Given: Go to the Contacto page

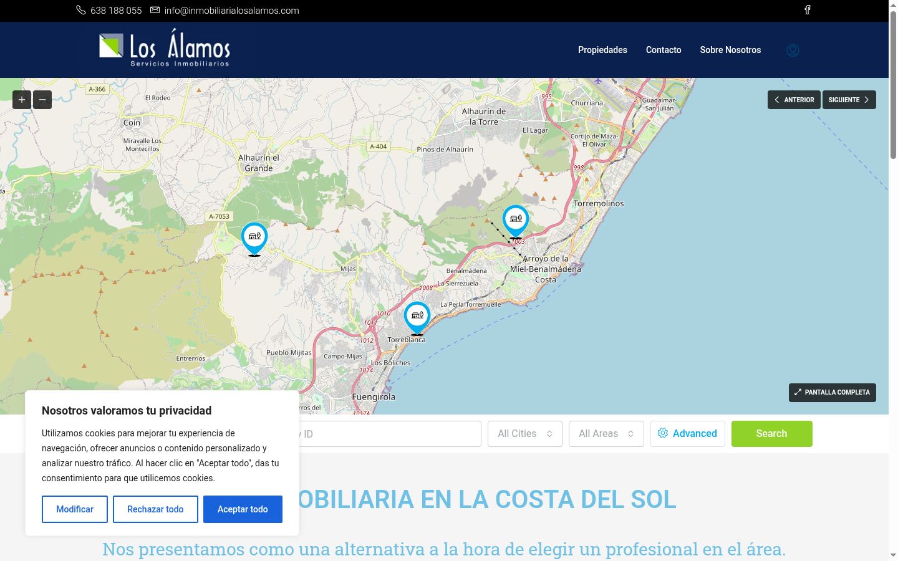Looking at the screenshot, I should (664, 50).
